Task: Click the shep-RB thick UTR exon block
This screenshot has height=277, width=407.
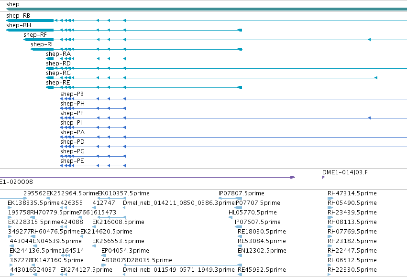Action: tap(30, 21)
